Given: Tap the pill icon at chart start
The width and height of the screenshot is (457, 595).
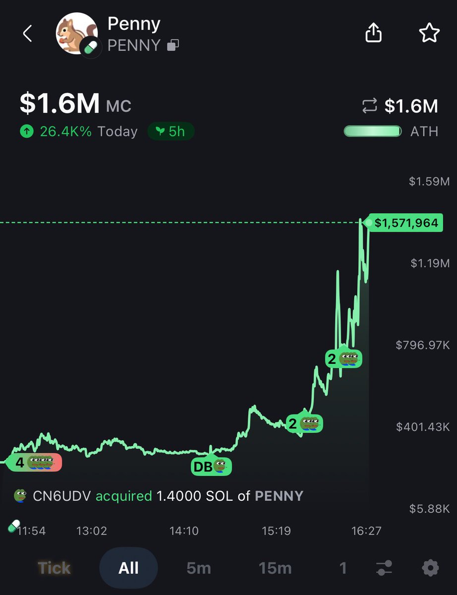Looking at the screenshot, I should [14, 526].
